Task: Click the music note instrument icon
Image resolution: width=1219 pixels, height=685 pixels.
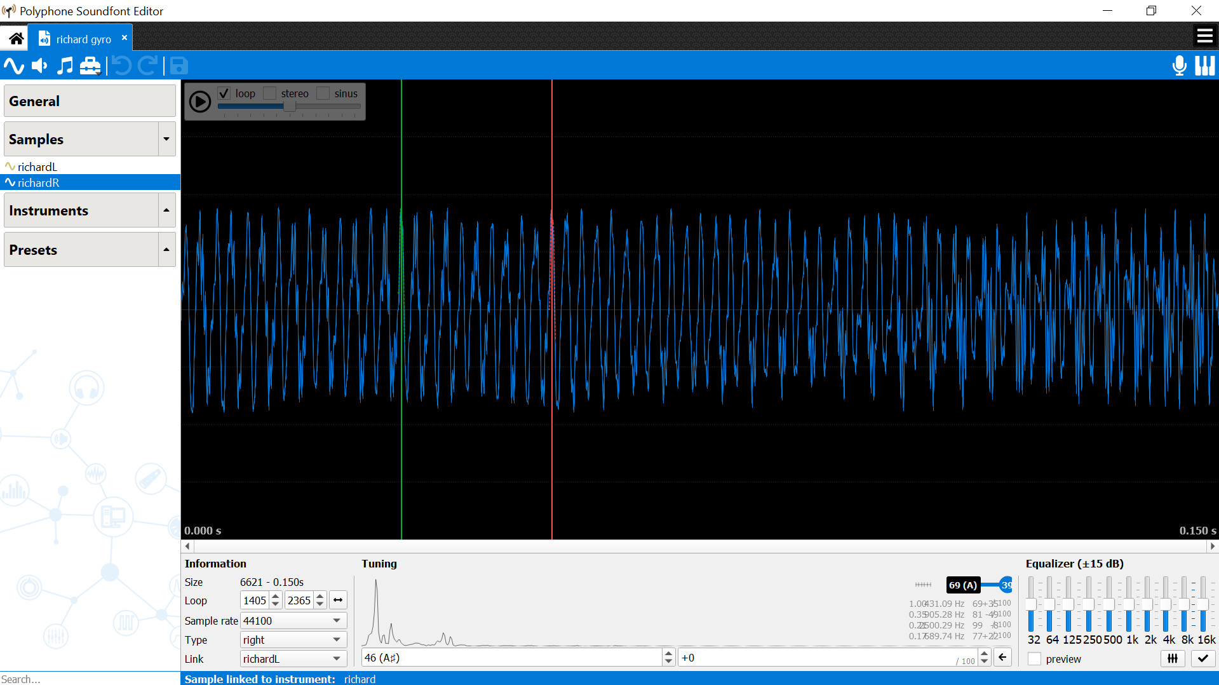Action: [64, 65]
